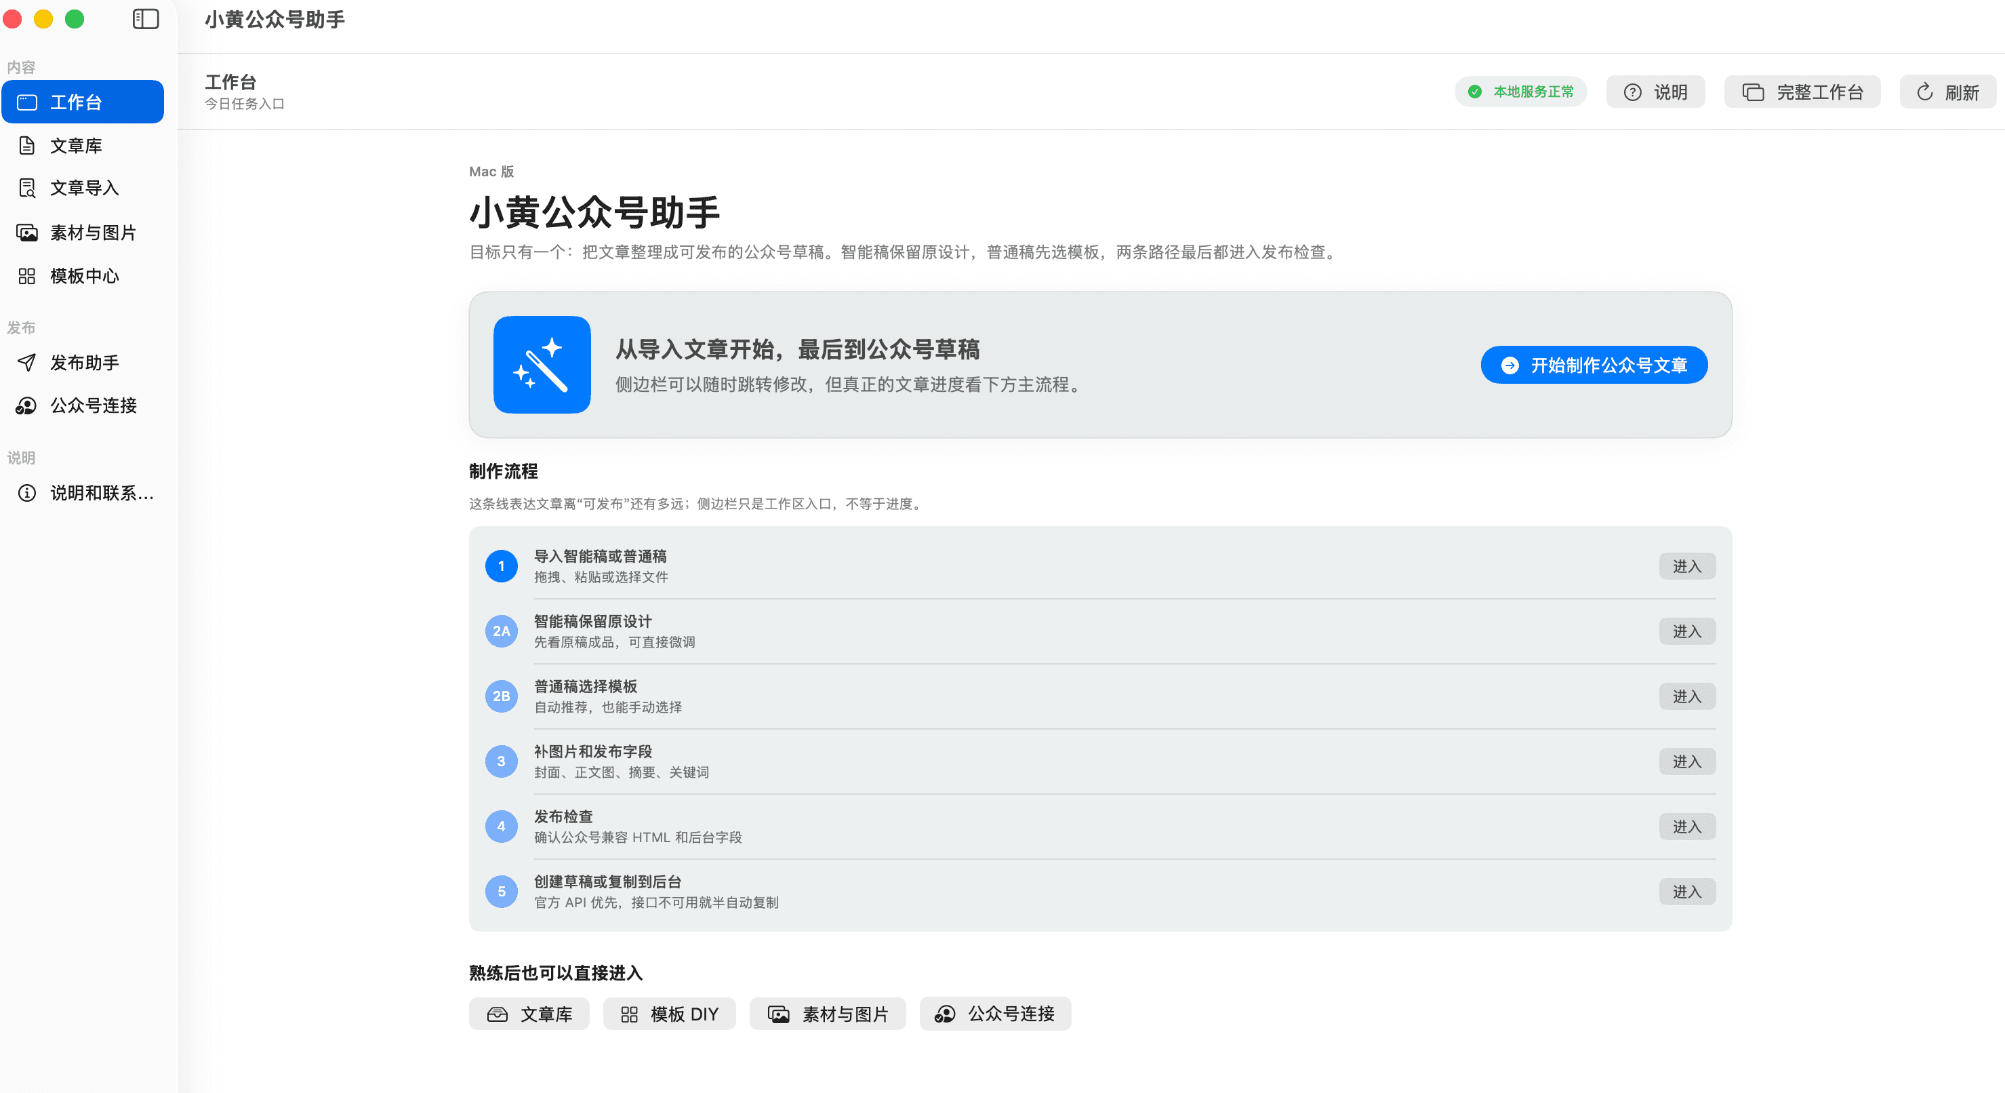Screen dimensions: 2005x1093
Task: Click the account icon in bottom 公众号连接 button
Action: click(945, 1014)
